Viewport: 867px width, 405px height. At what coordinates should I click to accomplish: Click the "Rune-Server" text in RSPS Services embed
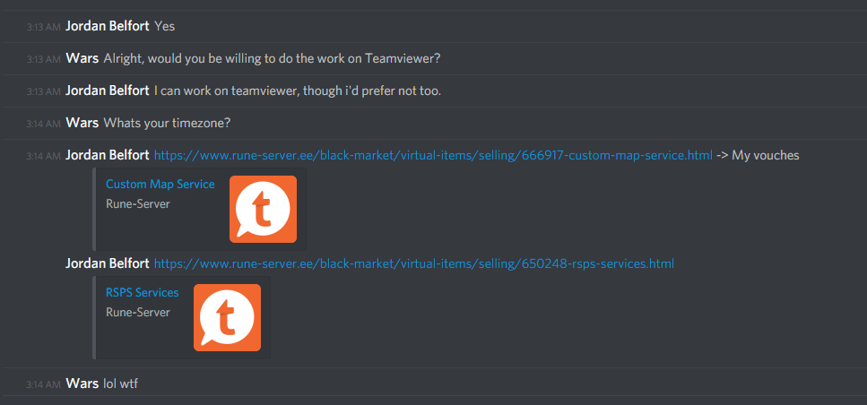coord(138,312)
